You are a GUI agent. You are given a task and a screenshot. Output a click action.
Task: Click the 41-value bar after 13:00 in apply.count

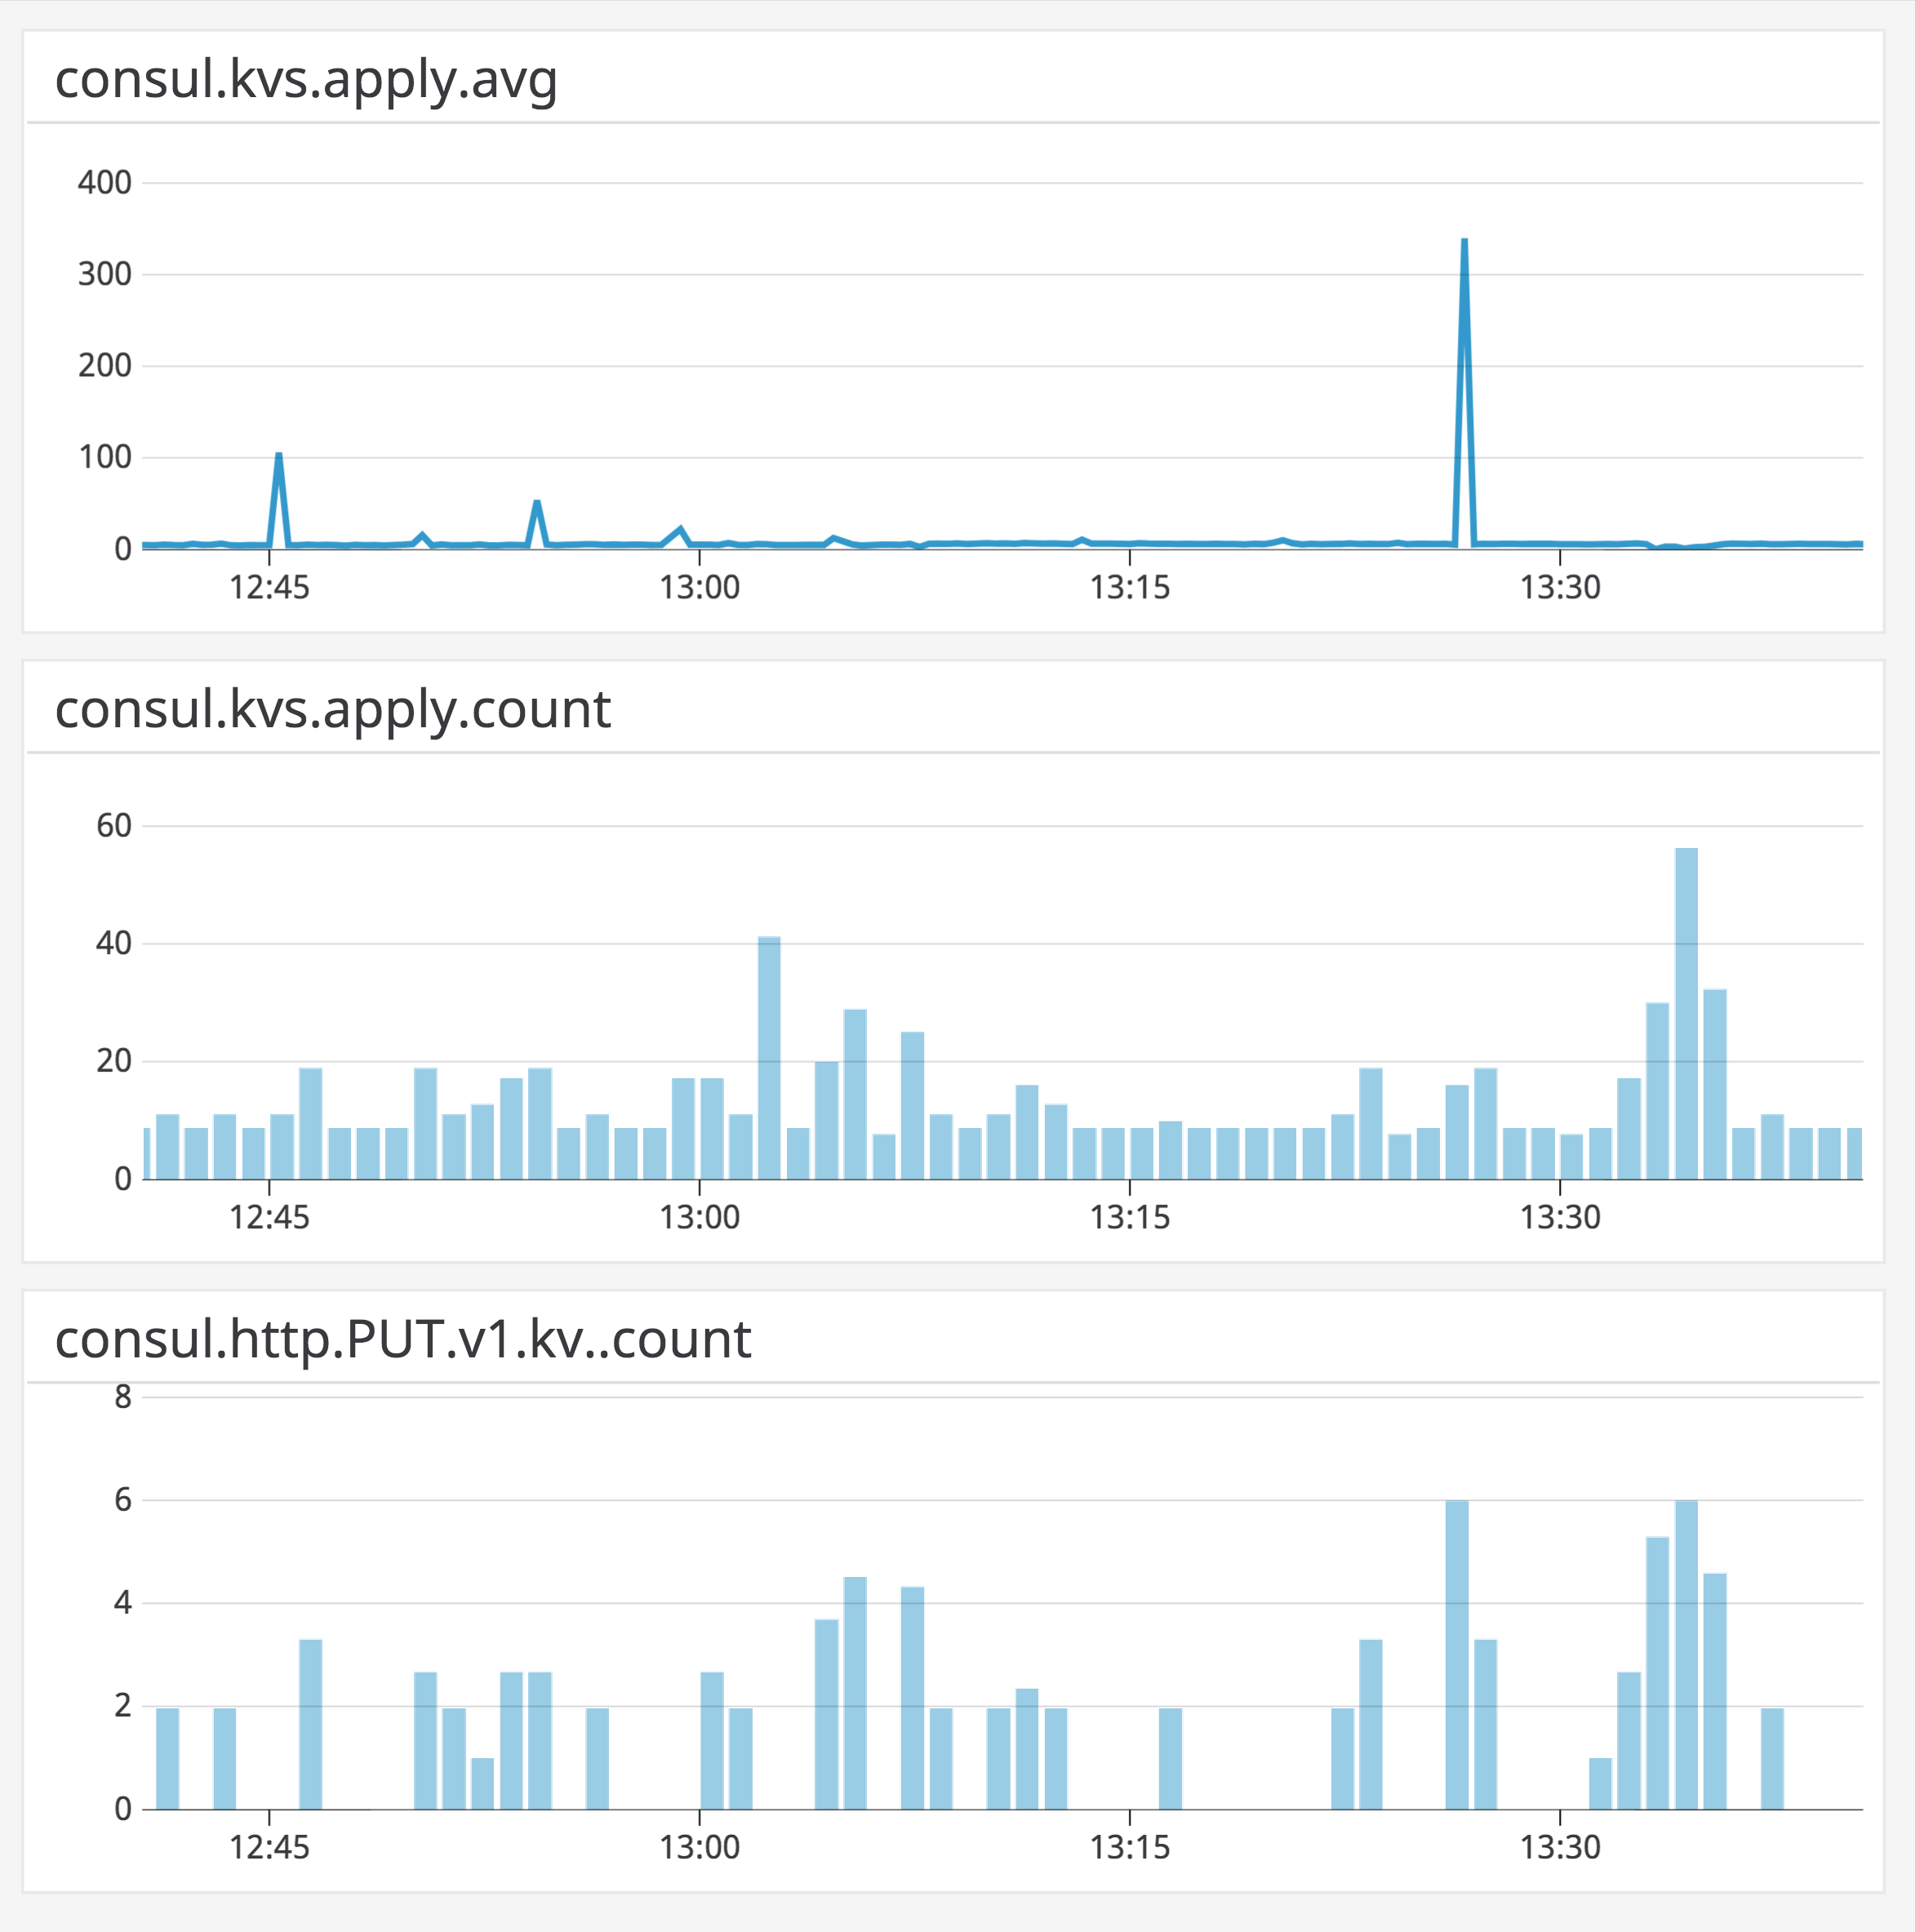[x=769, y=1058]
